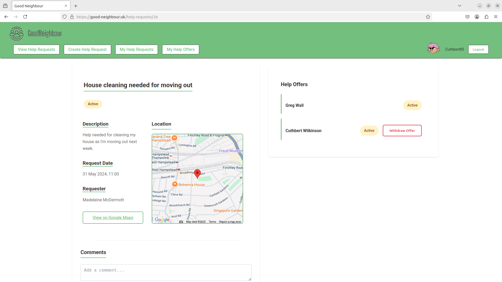This screenshot has width=502, height=282.
Task: Click the user avatar icon for Cuthbert85
Action: pyautogui.click(x=434, y=49)
